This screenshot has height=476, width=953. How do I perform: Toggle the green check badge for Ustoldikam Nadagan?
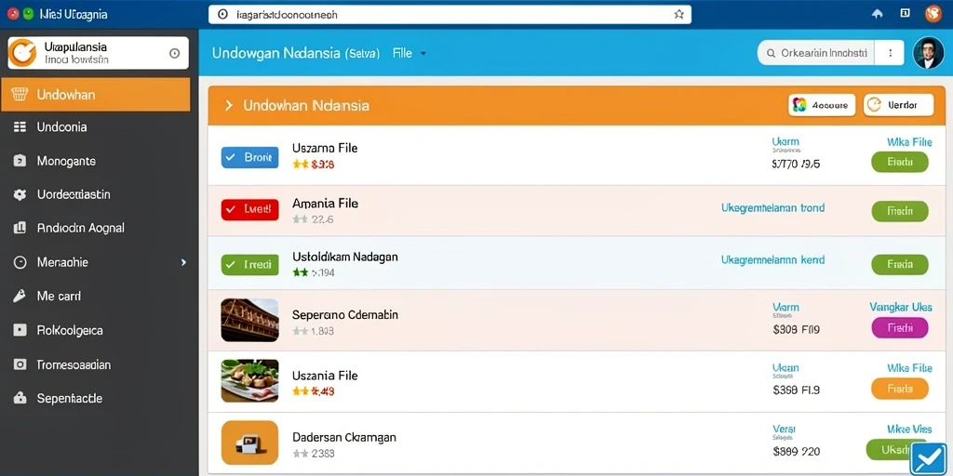249,265
